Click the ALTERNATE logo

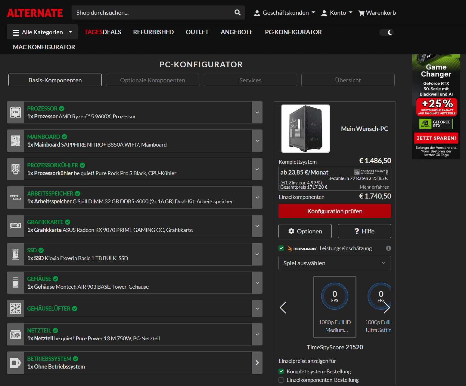tap(35, 13)
